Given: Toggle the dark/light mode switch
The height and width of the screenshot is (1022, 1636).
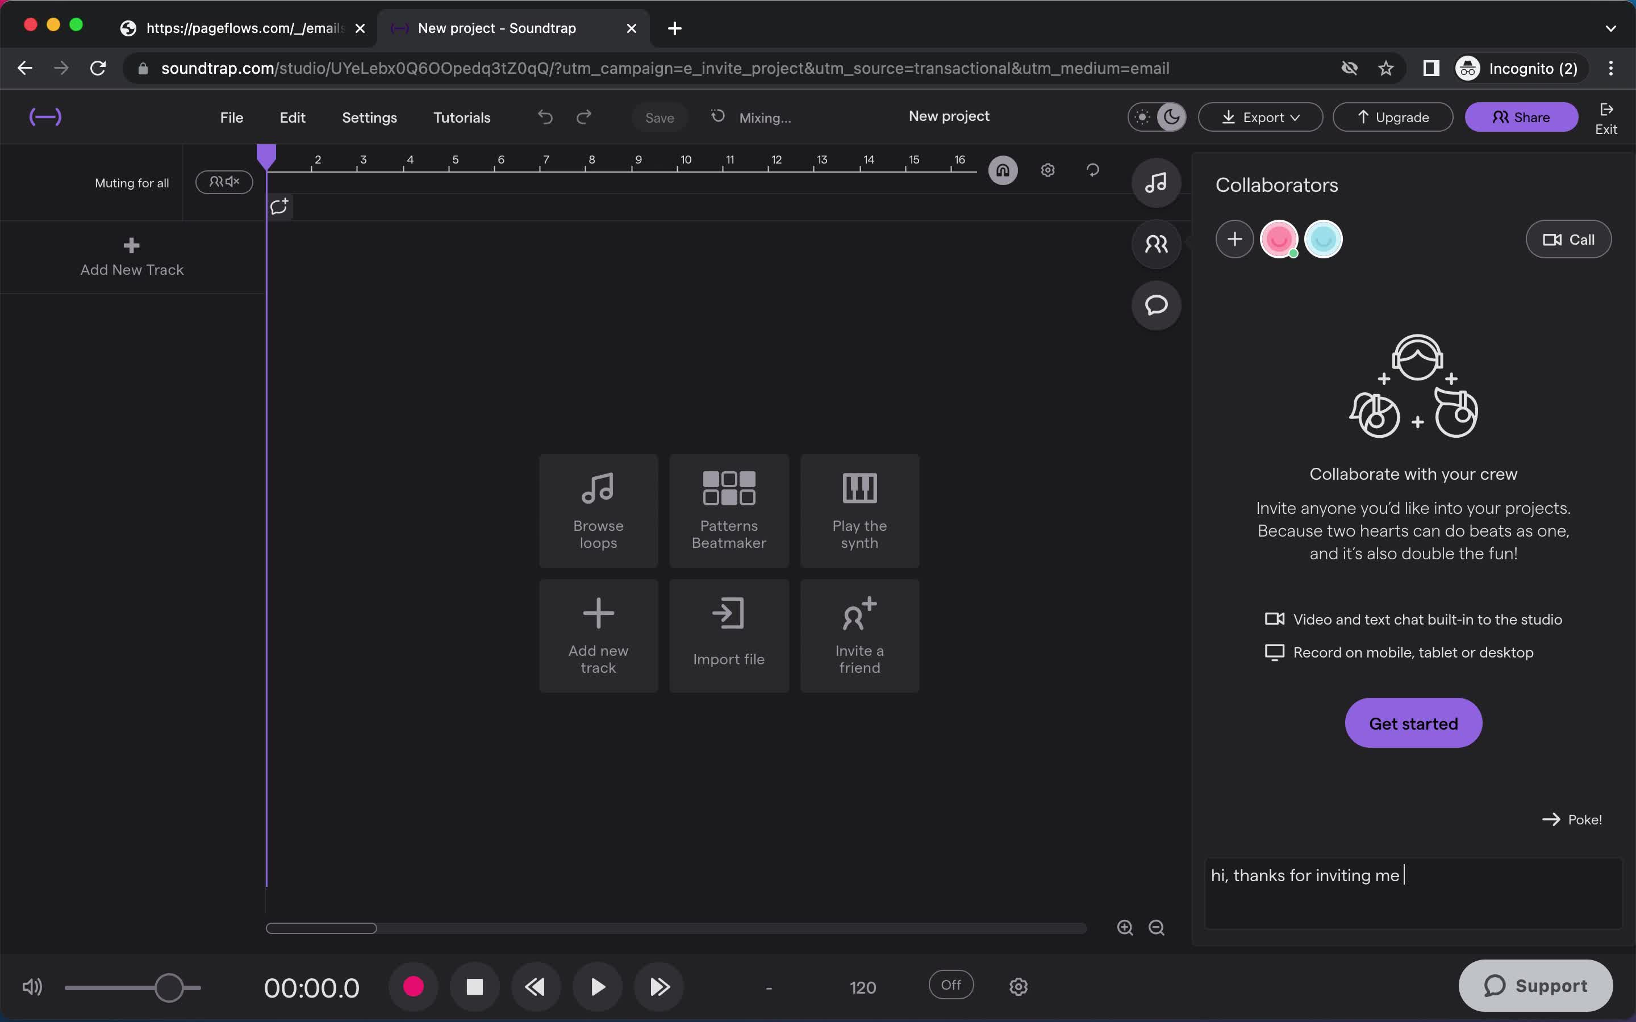Looking at the screenshot, I should [1157, 116].
